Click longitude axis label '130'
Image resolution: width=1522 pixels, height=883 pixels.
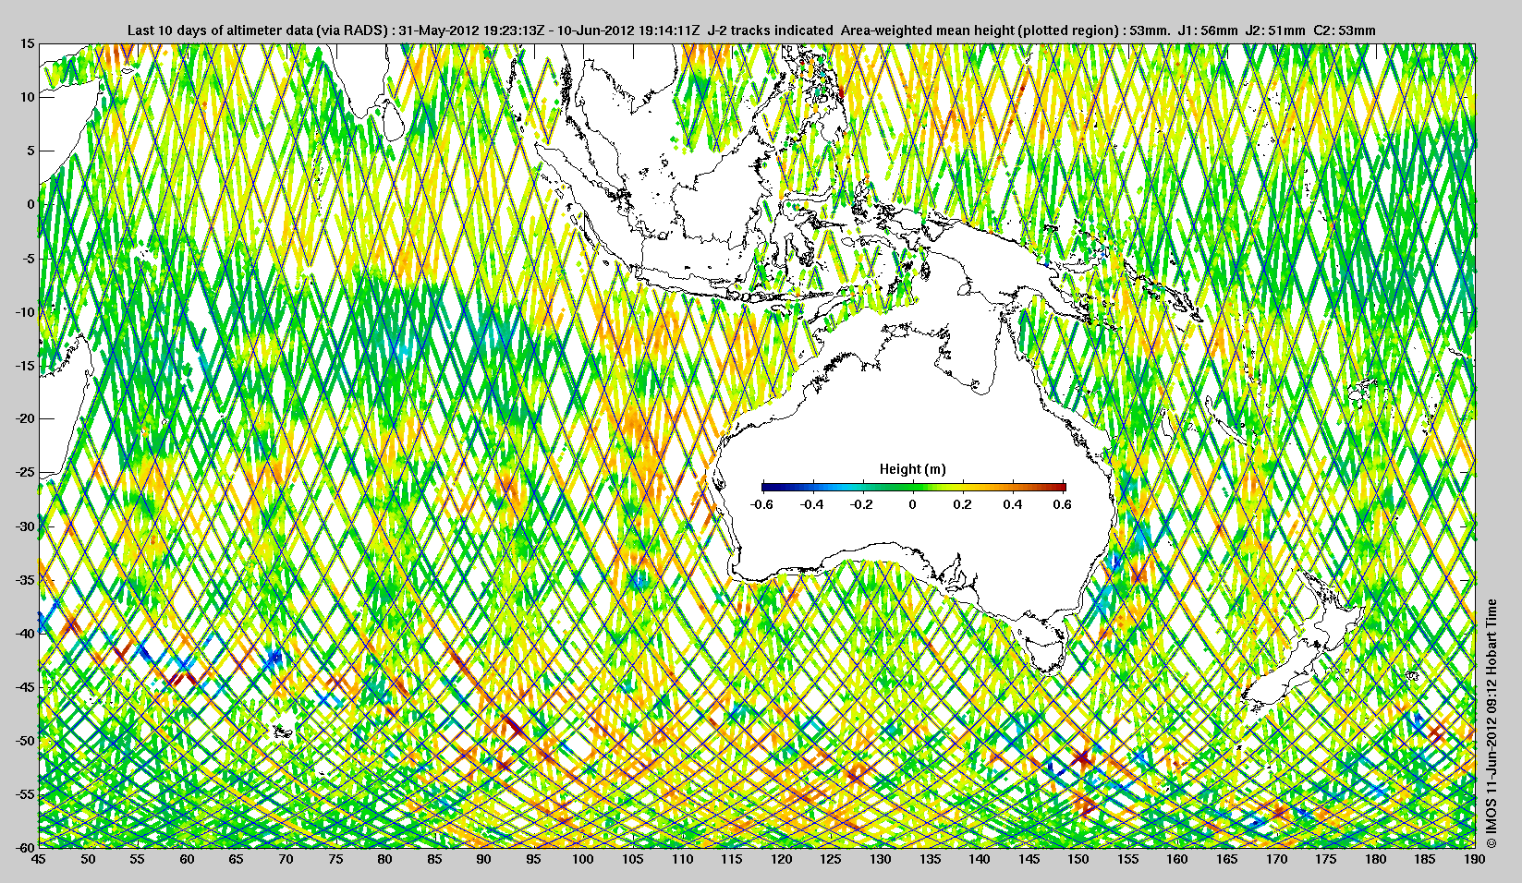[x=881, y=859]
